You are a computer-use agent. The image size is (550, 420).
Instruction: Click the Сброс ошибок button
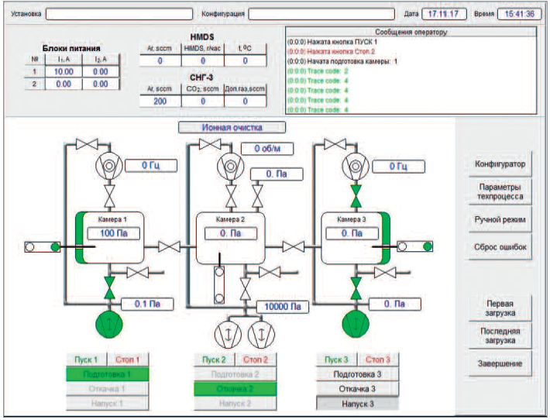tap(500, 247)
